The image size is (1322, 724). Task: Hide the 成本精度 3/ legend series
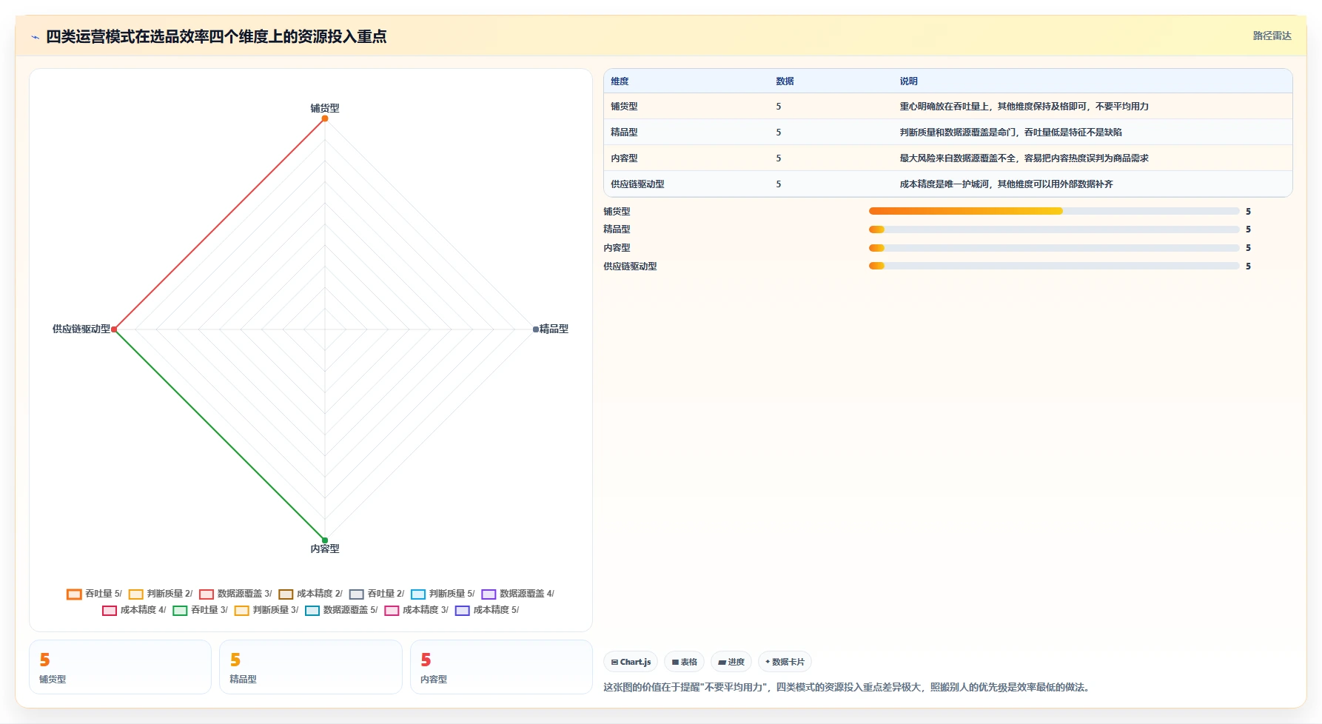417,610
